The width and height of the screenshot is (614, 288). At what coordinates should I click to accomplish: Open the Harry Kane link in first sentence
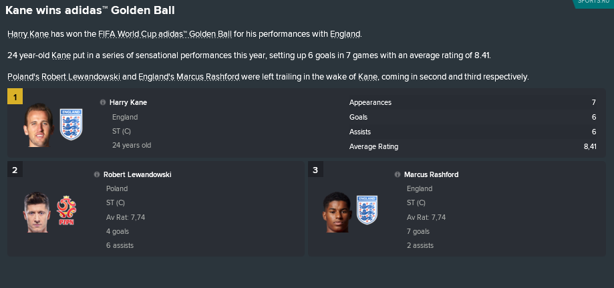28,34
